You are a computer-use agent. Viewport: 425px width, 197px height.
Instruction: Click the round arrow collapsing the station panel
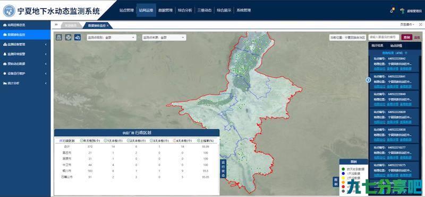click(x=368, y=80)
